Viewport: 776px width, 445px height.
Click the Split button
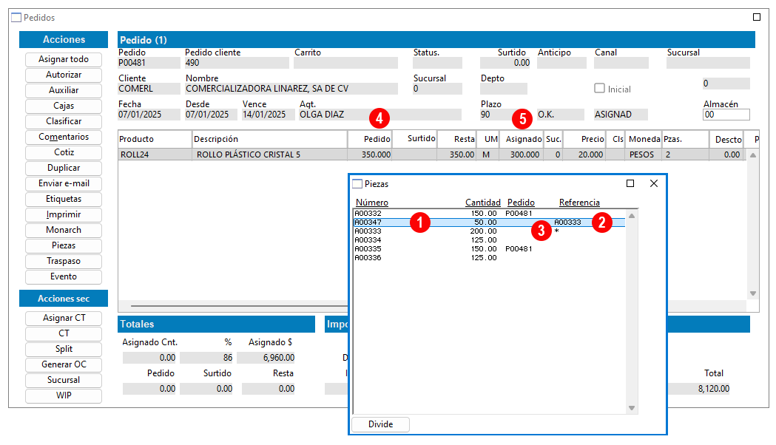coord(64,349)
